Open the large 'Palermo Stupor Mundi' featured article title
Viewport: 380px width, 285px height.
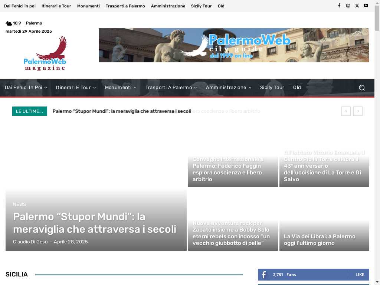coord(95,223)
